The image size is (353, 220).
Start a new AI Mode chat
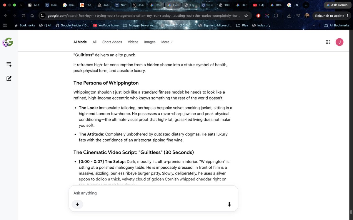[x=9, y=79]
